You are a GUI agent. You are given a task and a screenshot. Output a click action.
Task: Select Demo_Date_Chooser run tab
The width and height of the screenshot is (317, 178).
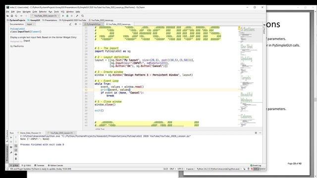(x=31, y=133)
